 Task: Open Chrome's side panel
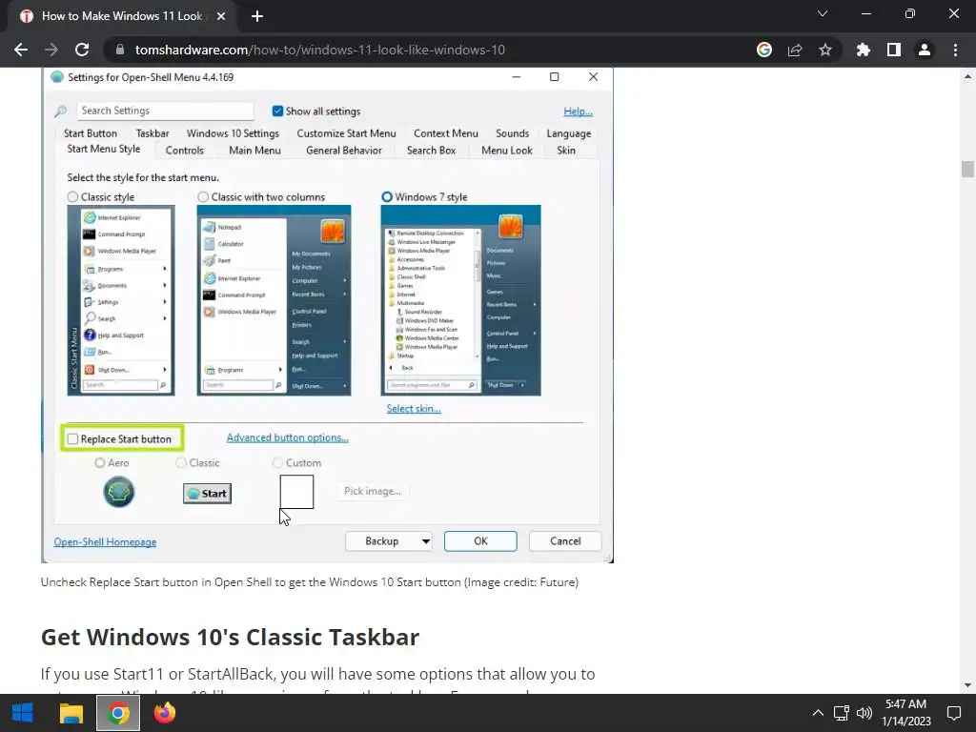tap(893, 50)
